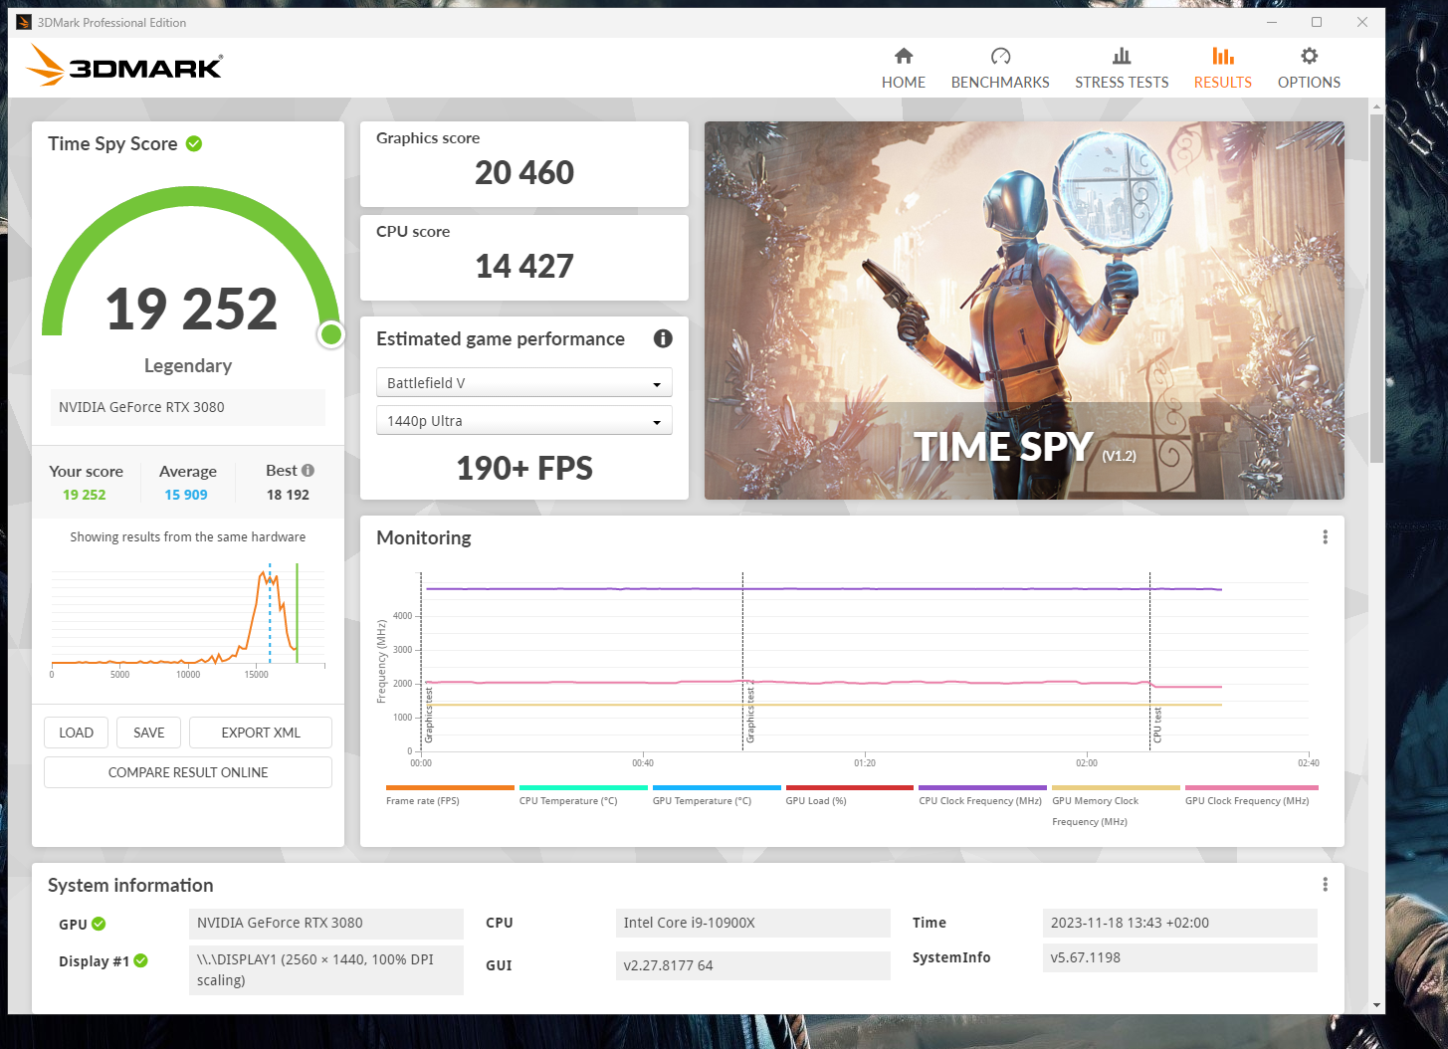Click the scrollbar down arrow
1448x1049 pixels.
[x=1376, y=1005]
